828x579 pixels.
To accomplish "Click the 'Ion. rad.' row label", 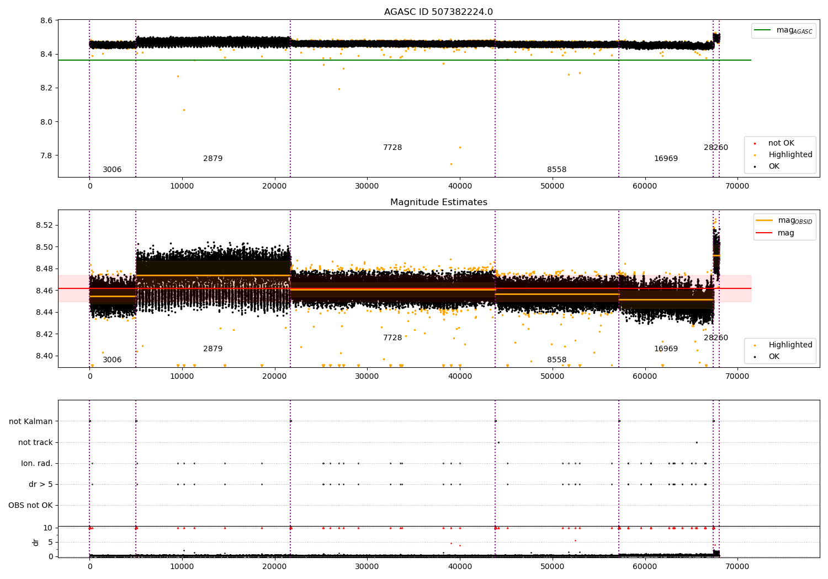I will click(x=37, y=464).
